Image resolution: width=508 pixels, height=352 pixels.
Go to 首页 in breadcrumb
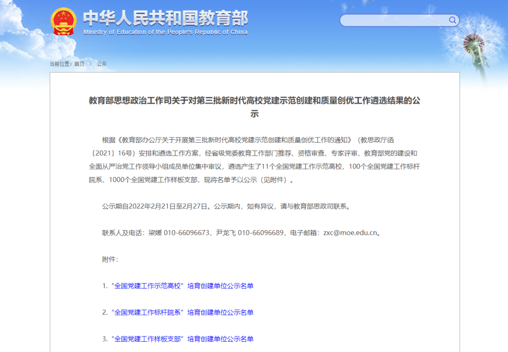79,64
